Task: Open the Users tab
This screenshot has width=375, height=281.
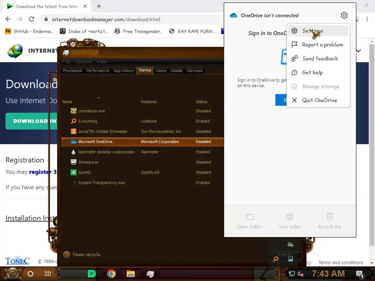Action: (161, 71)
